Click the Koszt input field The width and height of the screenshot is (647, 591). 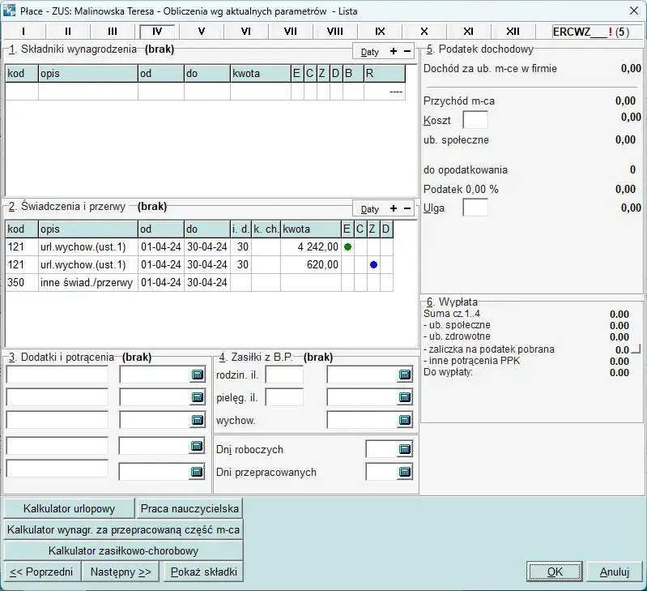pos(475,121)
